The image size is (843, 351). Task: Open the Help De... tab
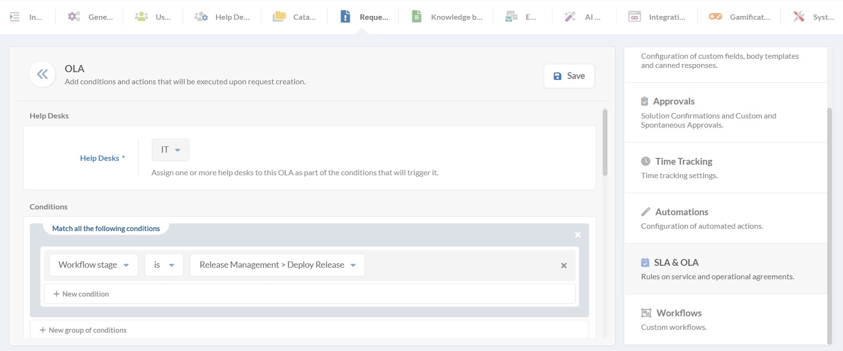coord(222,17)
